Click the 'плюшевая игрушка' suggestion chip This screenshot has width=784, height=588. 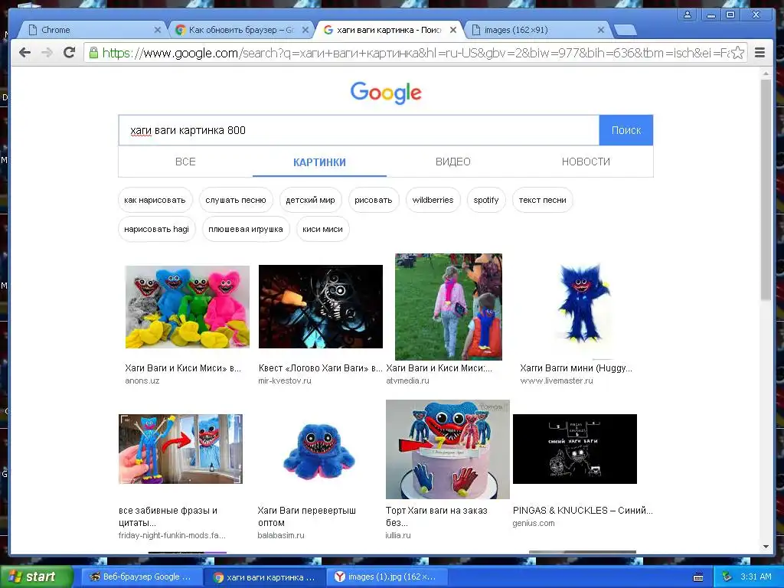[246, 229]
